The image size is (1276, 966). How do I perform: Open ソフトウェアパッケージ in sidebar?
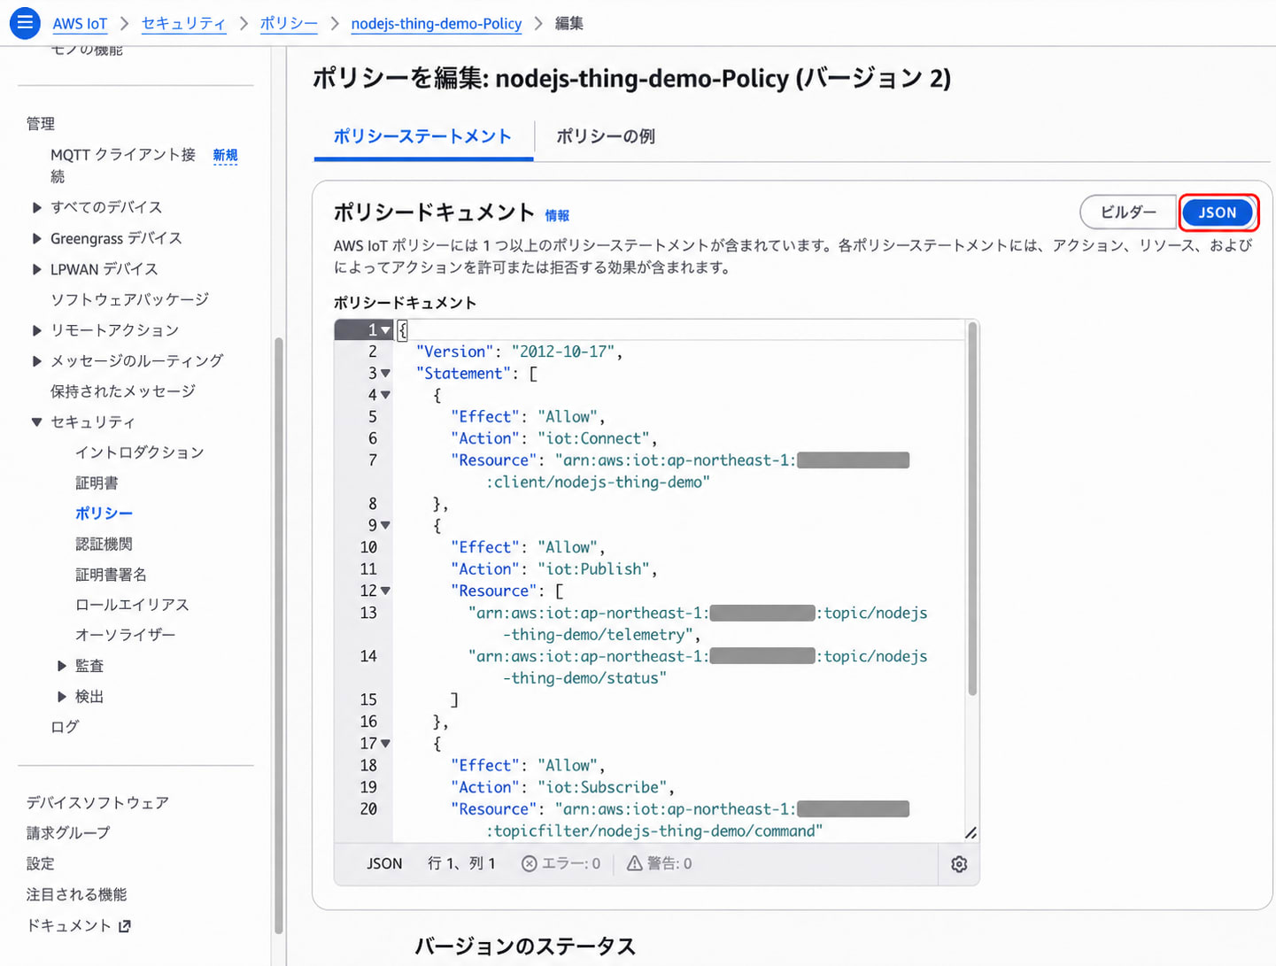[130, 299]
